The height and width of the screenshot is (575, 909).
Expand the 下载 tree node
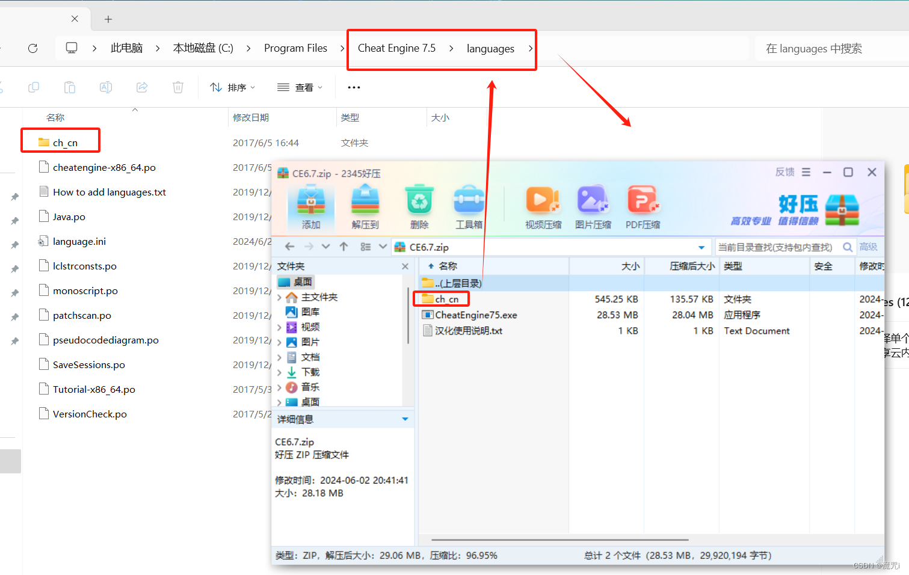click(279, 372)
